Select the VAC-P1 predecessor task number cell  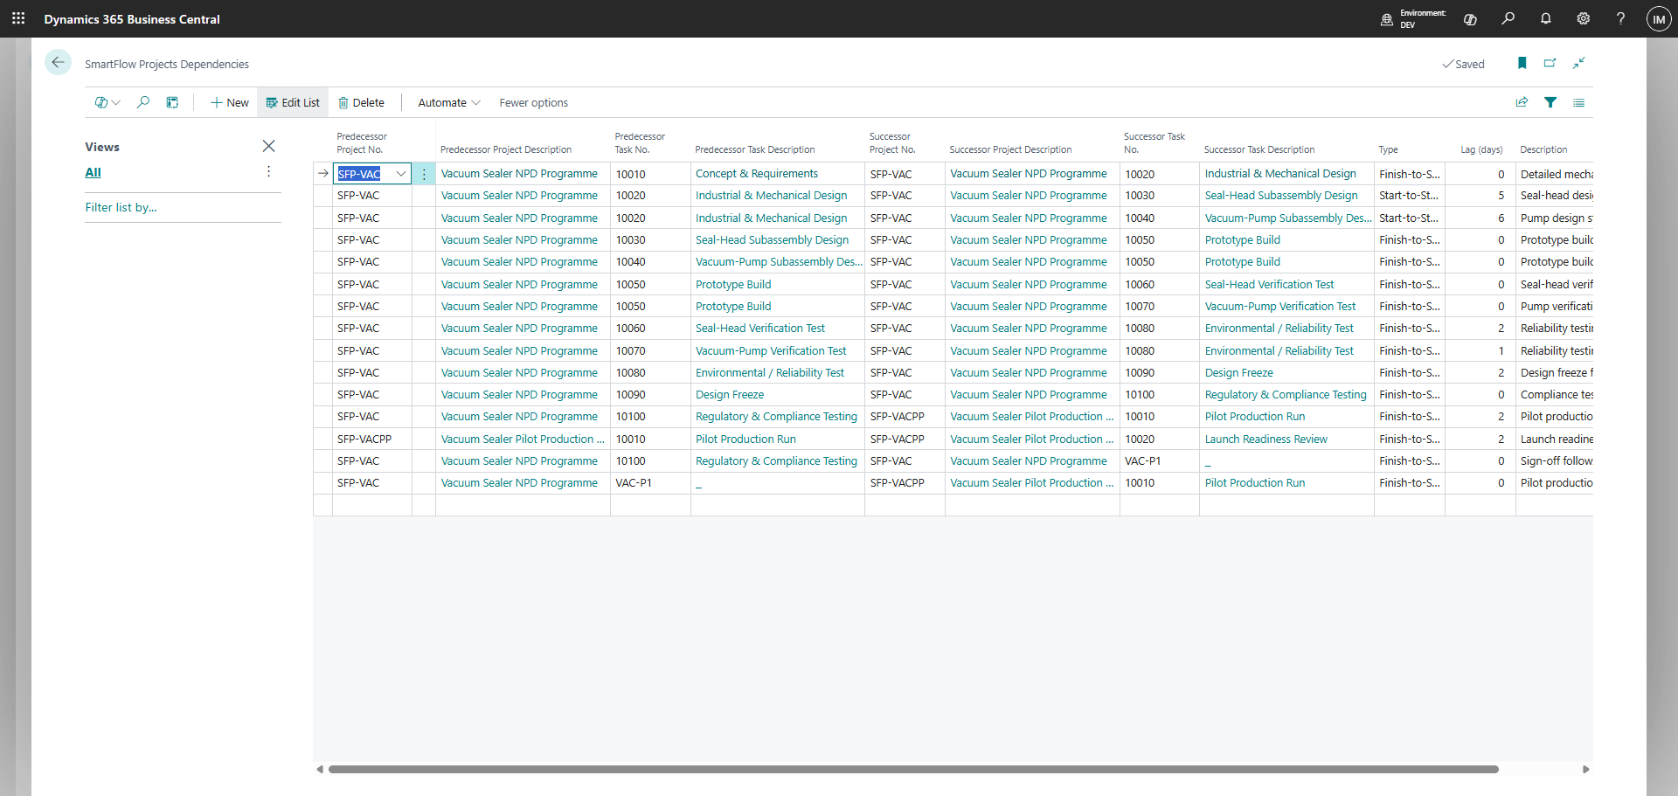pyautogui.click(x=650, y=482)
